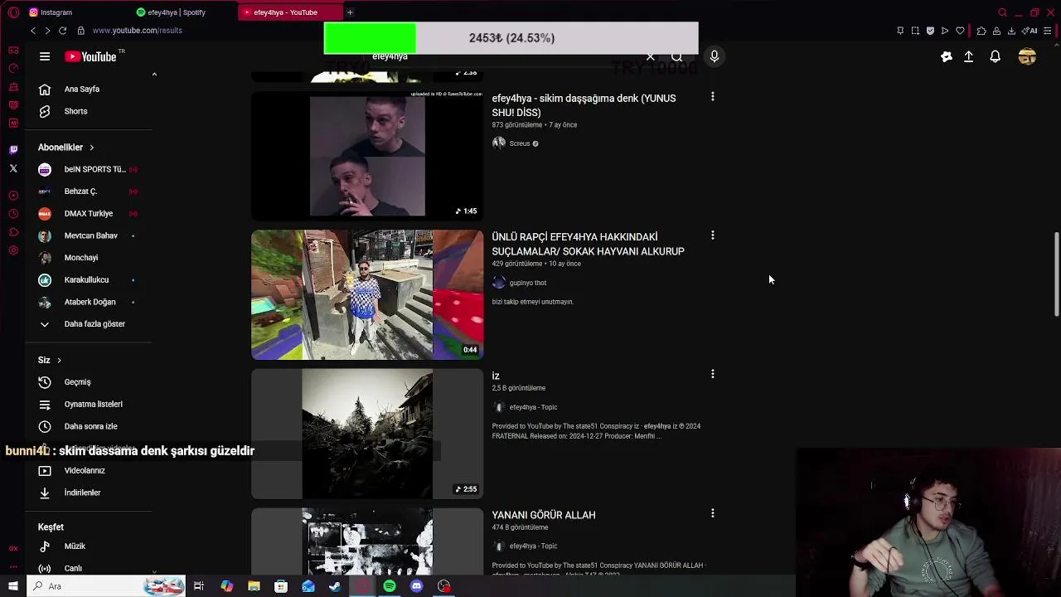This screenshot has width=1061, height=597.
Task: Go back in browser history
Action: 33,31
